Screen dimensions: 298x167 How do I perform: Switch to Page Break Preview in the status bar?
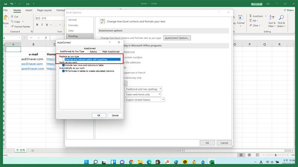point(257,155)
